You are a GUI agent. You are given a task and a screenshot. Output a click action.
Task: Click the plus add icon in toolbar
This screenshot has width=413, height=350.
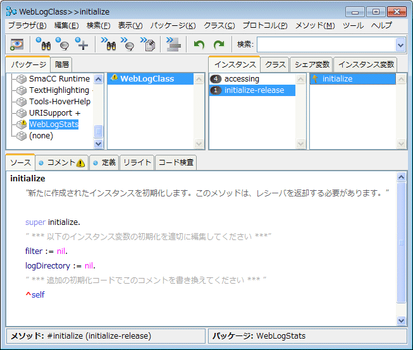tap(82, 44)
